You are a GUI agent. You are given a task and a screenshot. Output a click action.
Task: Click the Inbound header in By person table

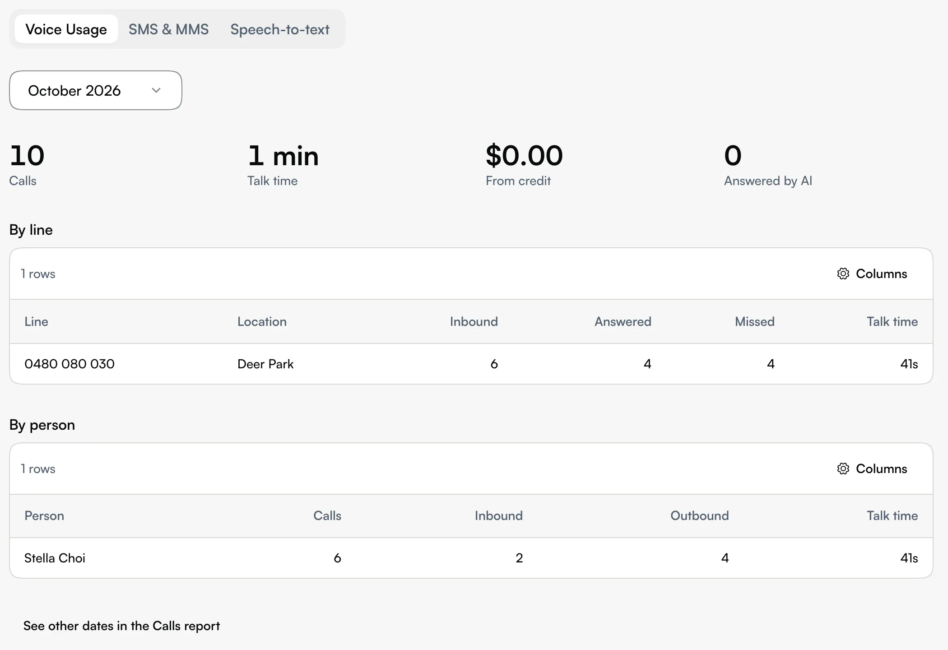[x=498, y=515]
